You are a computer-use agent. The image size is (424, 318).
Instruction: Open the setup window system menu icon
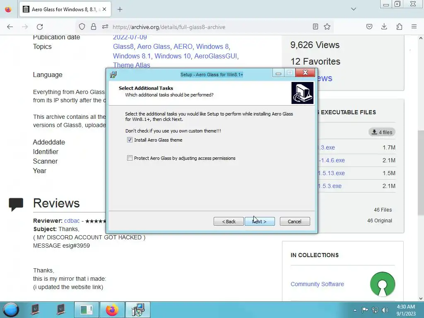click(113, 75)
